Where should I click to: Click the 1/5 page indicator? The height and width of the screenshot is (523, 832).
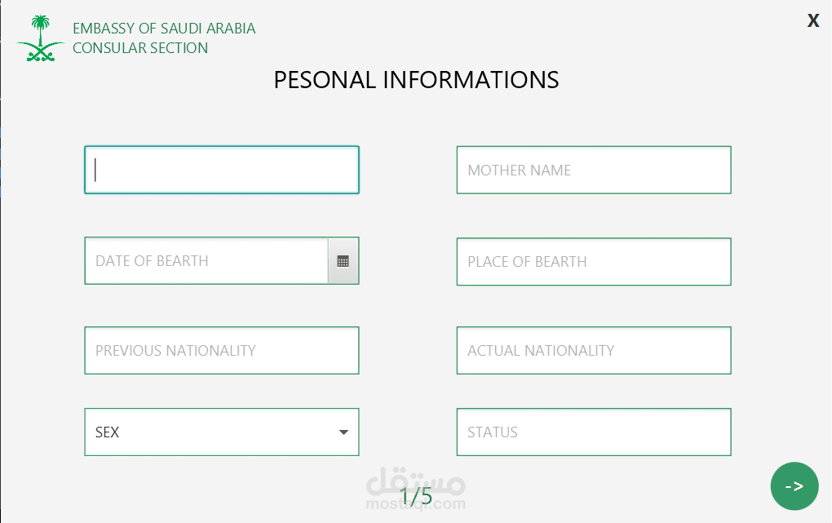tap(415, 495)
